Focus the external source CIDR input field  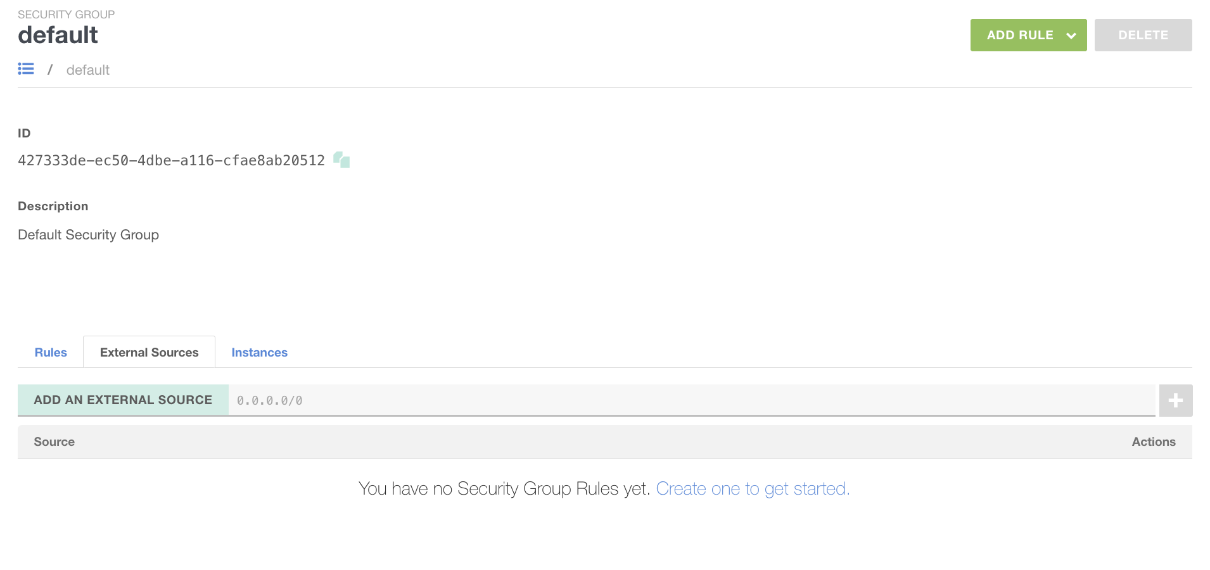point(691,400)
